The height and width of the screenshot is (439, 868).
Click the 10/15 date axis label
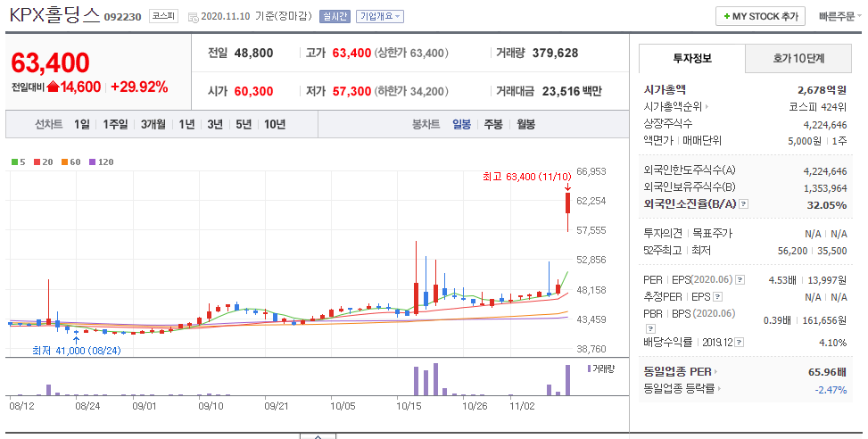[409, 406]
